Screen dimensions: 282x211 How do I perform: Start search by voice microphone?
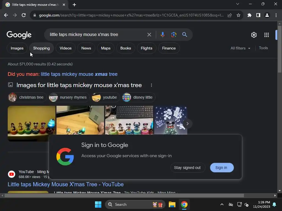click(162, 35)
